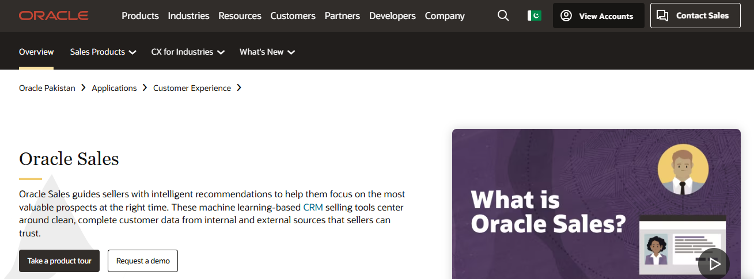754x279 pixels.
Task: Open the search magnifier icon
Action: coord(503,16)
